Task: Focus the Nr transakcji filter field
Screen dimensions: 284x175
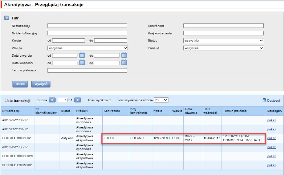Action: click(87, 26)
